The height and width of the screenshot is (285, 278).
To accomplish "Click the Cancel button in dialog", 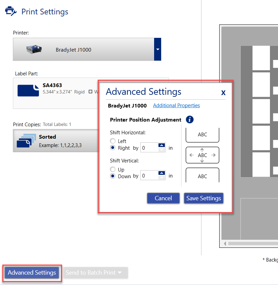I will [163, 198].
